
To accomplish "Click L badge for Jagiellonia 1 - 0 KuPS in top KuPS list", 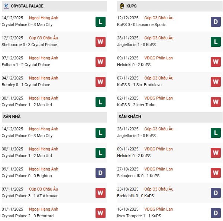I will 216,42.
